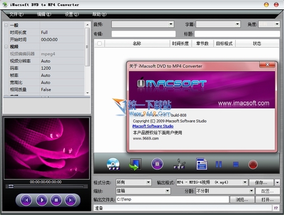Click the purple snapshot camera icon
The height and width of the screenshot is (215, 284).
(157, 164)
